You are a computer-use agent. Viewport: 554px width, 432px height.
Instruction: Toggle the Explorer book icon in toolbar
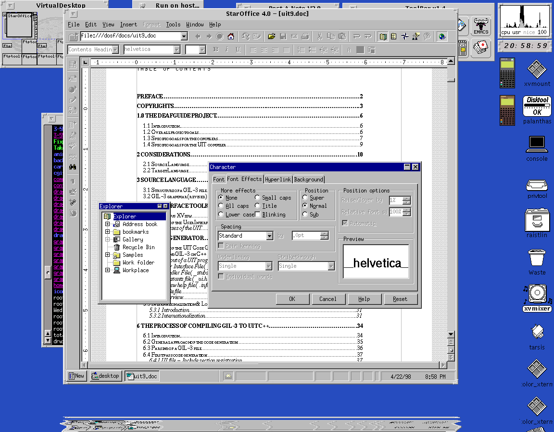383,36
